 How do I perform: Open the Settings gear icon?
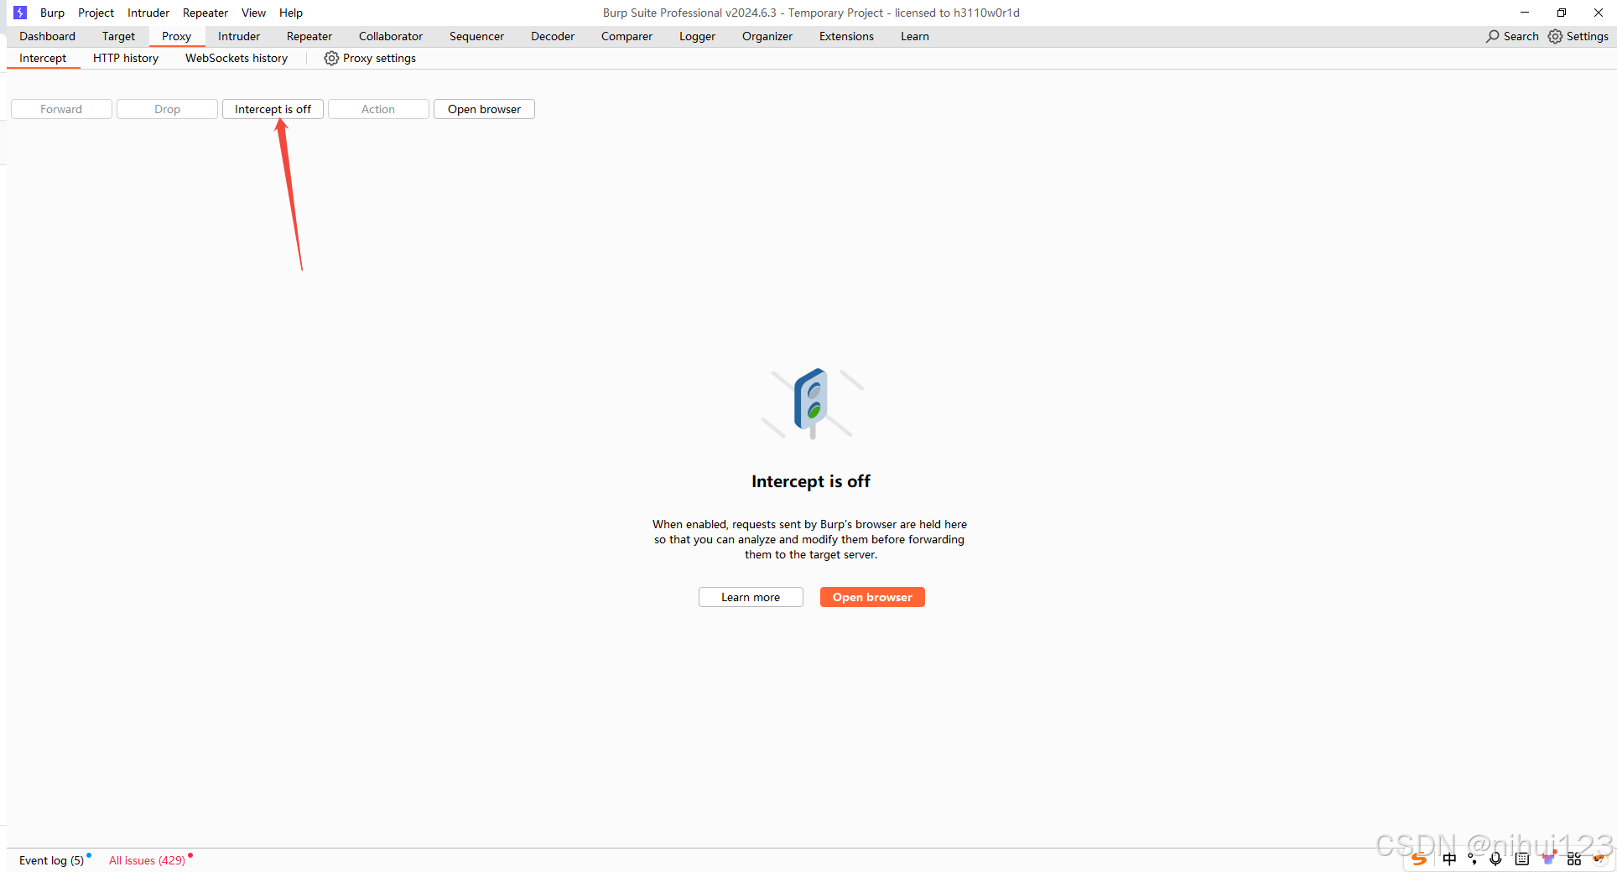(1555, 36)
